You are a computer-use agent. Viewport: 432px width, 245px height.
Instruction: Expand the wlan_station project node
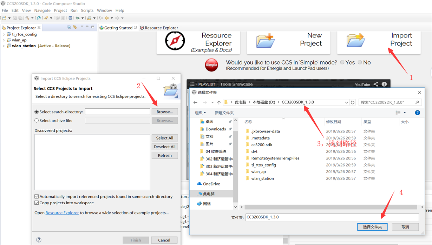pyautogui.click(x=4, y=46)
